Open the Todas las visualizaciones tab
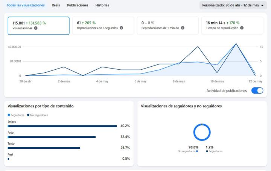 tap(26, 5)
